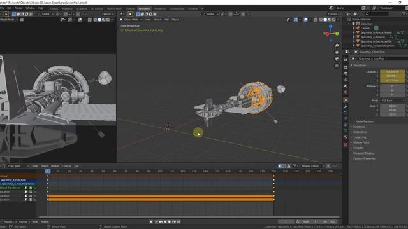Viewport: 408px width, 229px height.
Task: Open Dope Sheet editor mode dropdown
Action: (x=16, y=166)
